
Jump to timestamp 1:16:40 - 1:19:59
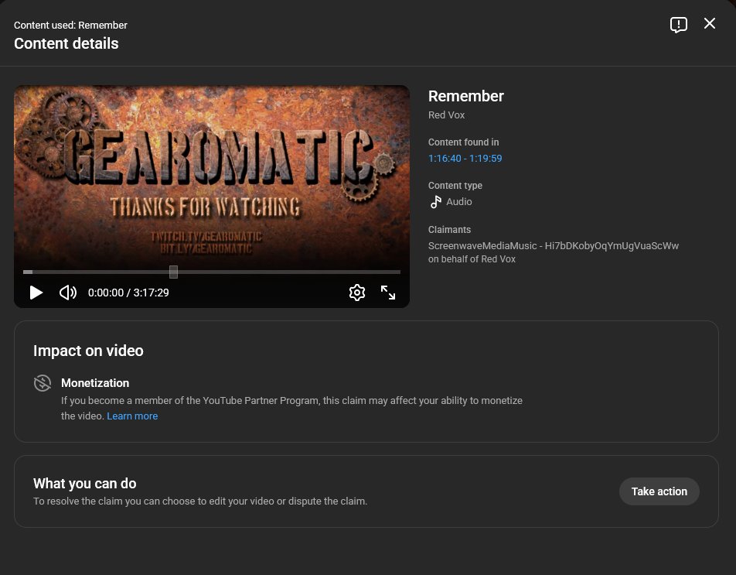[x=465, y=159]
